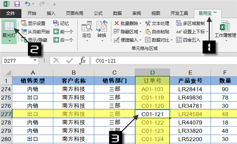Click the 销售类型 header cell
The height and width of the screenshot is (144, 237).
click(33, 81)
